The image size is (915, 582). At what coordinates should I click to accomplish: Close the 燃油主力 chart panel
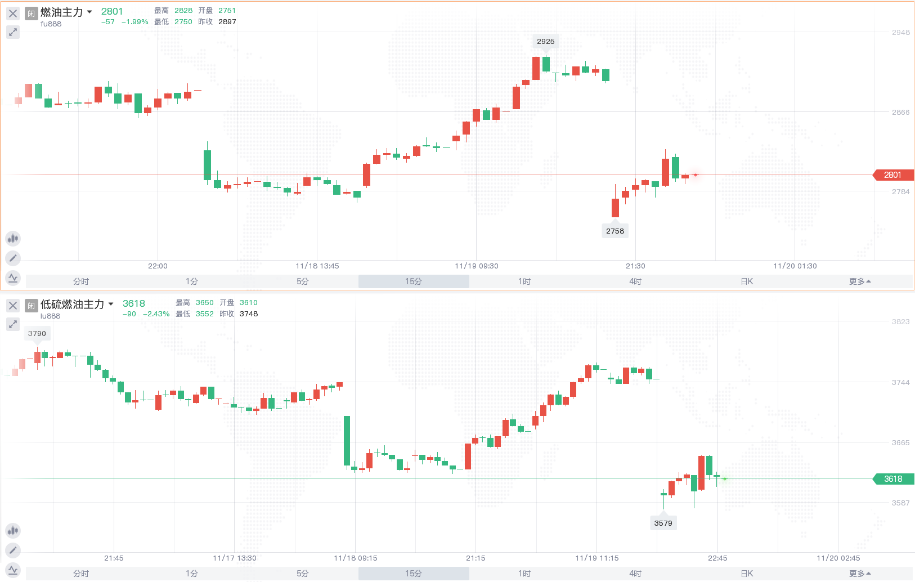click(x=13, y=14)
